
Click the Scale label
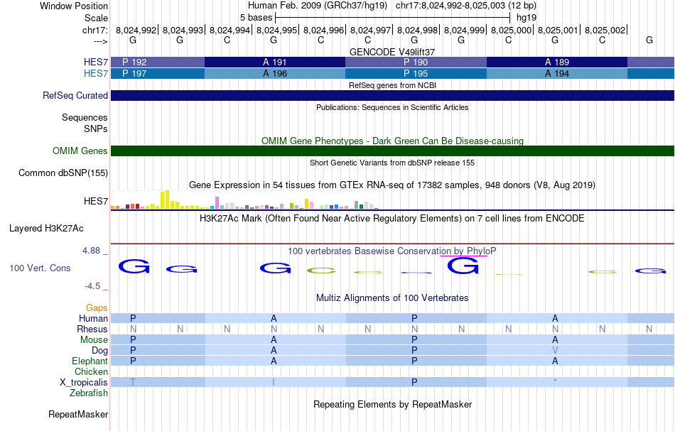pos(96,18)
